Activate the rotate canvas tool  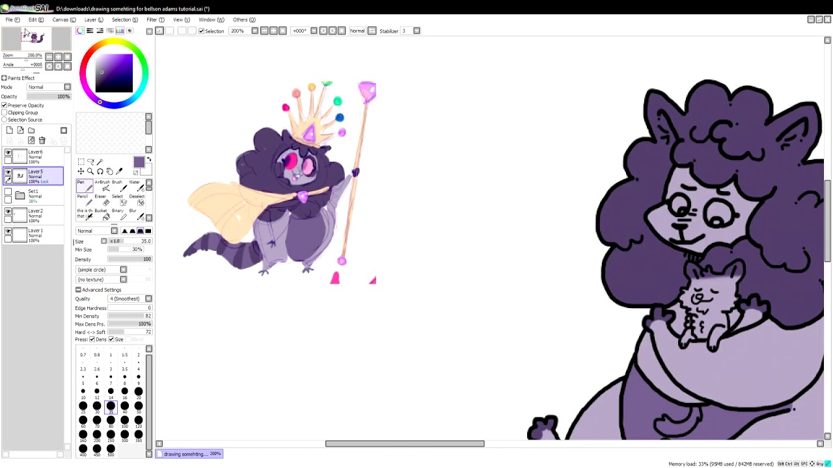click(x=100, y=172)
